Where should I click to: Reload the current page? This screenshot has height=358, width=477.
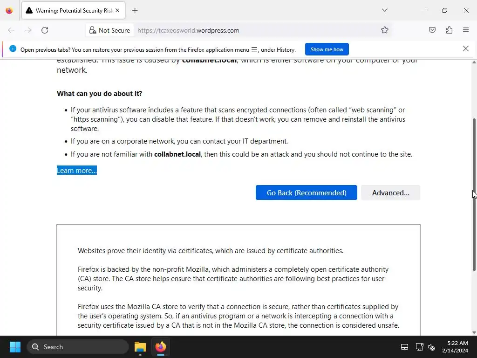(x=45, y=30)
